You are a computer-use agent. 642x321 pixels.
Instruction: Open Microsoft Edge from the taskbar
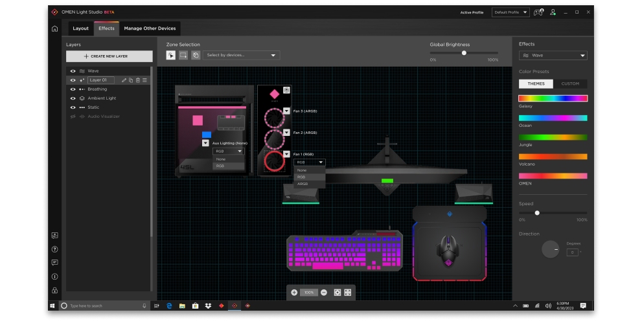coord(168,305)
